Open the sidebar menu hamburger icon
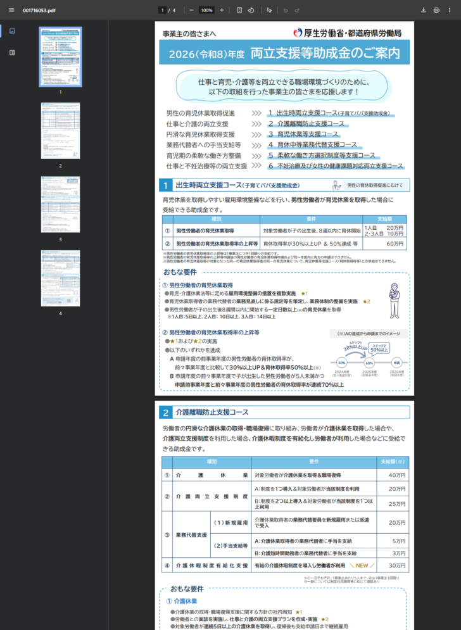The image size is (461, 630). (11, 10)
